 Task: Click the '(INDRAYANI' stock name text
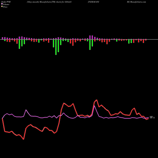pyautogui.click(x=94, y=2)
